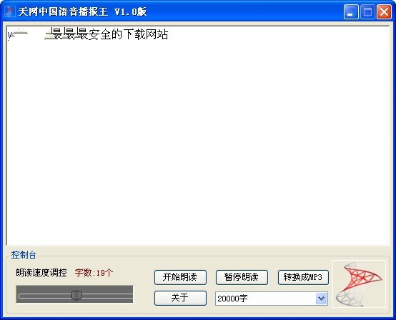Click the 朗读速度调控 label
This screenshot has height=320, width=396.
point(41,273)
